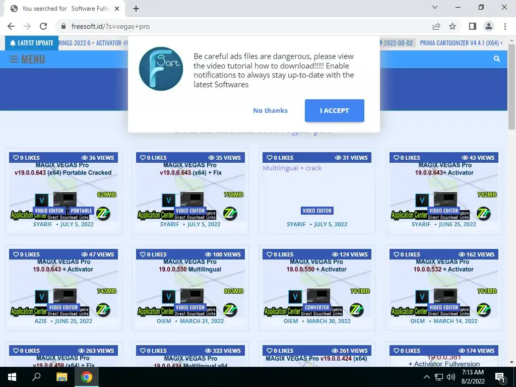The image size is (516, 387).
Task: Go back using the browser back arrow
Action: (11, 26)
